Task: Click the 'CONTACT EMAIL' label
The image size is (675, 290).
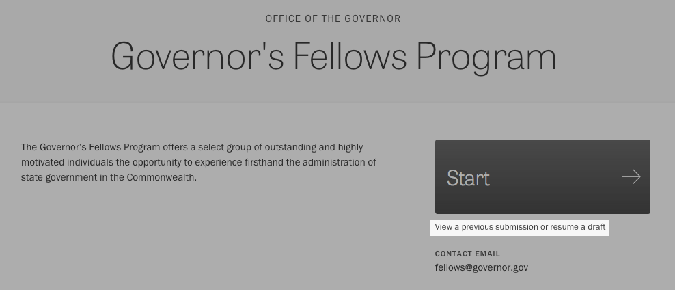Action: pos(467,254)
